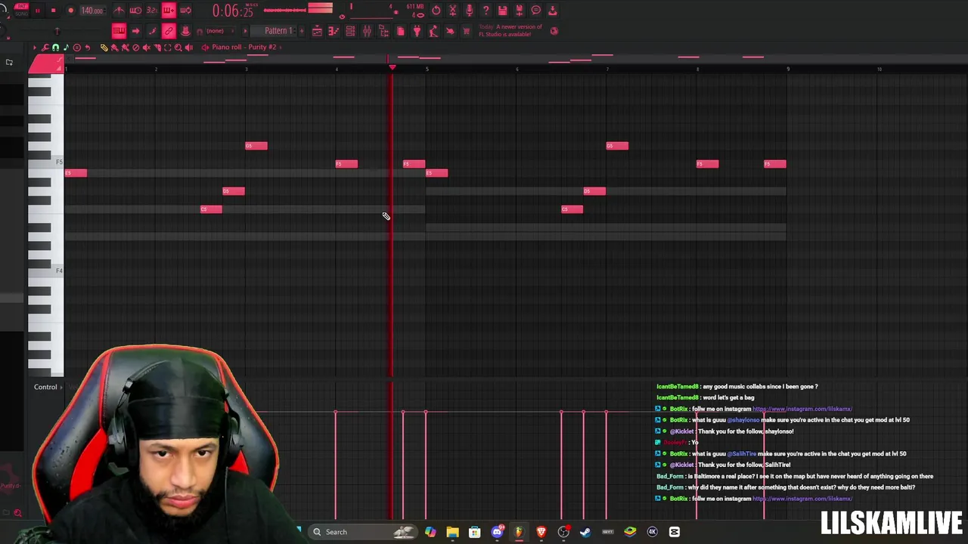This screenshot has height=544, width=968.
Task: Save the project with floppy disk icon
Action: click(x=502, y=10)
